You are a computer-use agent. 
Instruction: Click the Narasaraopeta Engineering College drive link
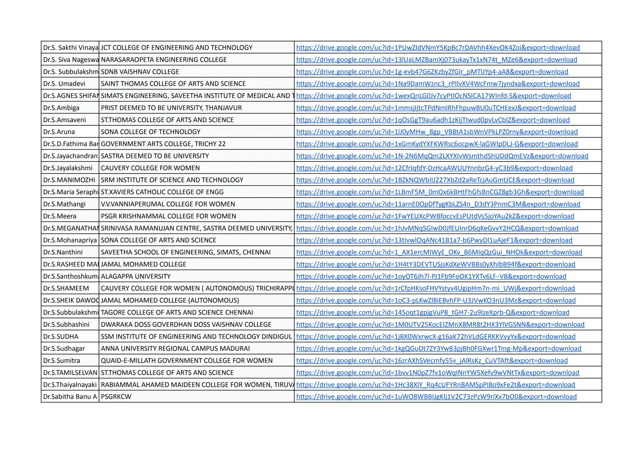coord(436,60)
